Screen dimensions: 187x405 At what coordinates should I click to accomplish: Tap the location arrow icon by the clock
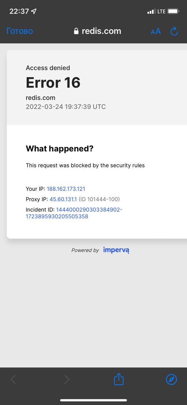coord(34,11)
